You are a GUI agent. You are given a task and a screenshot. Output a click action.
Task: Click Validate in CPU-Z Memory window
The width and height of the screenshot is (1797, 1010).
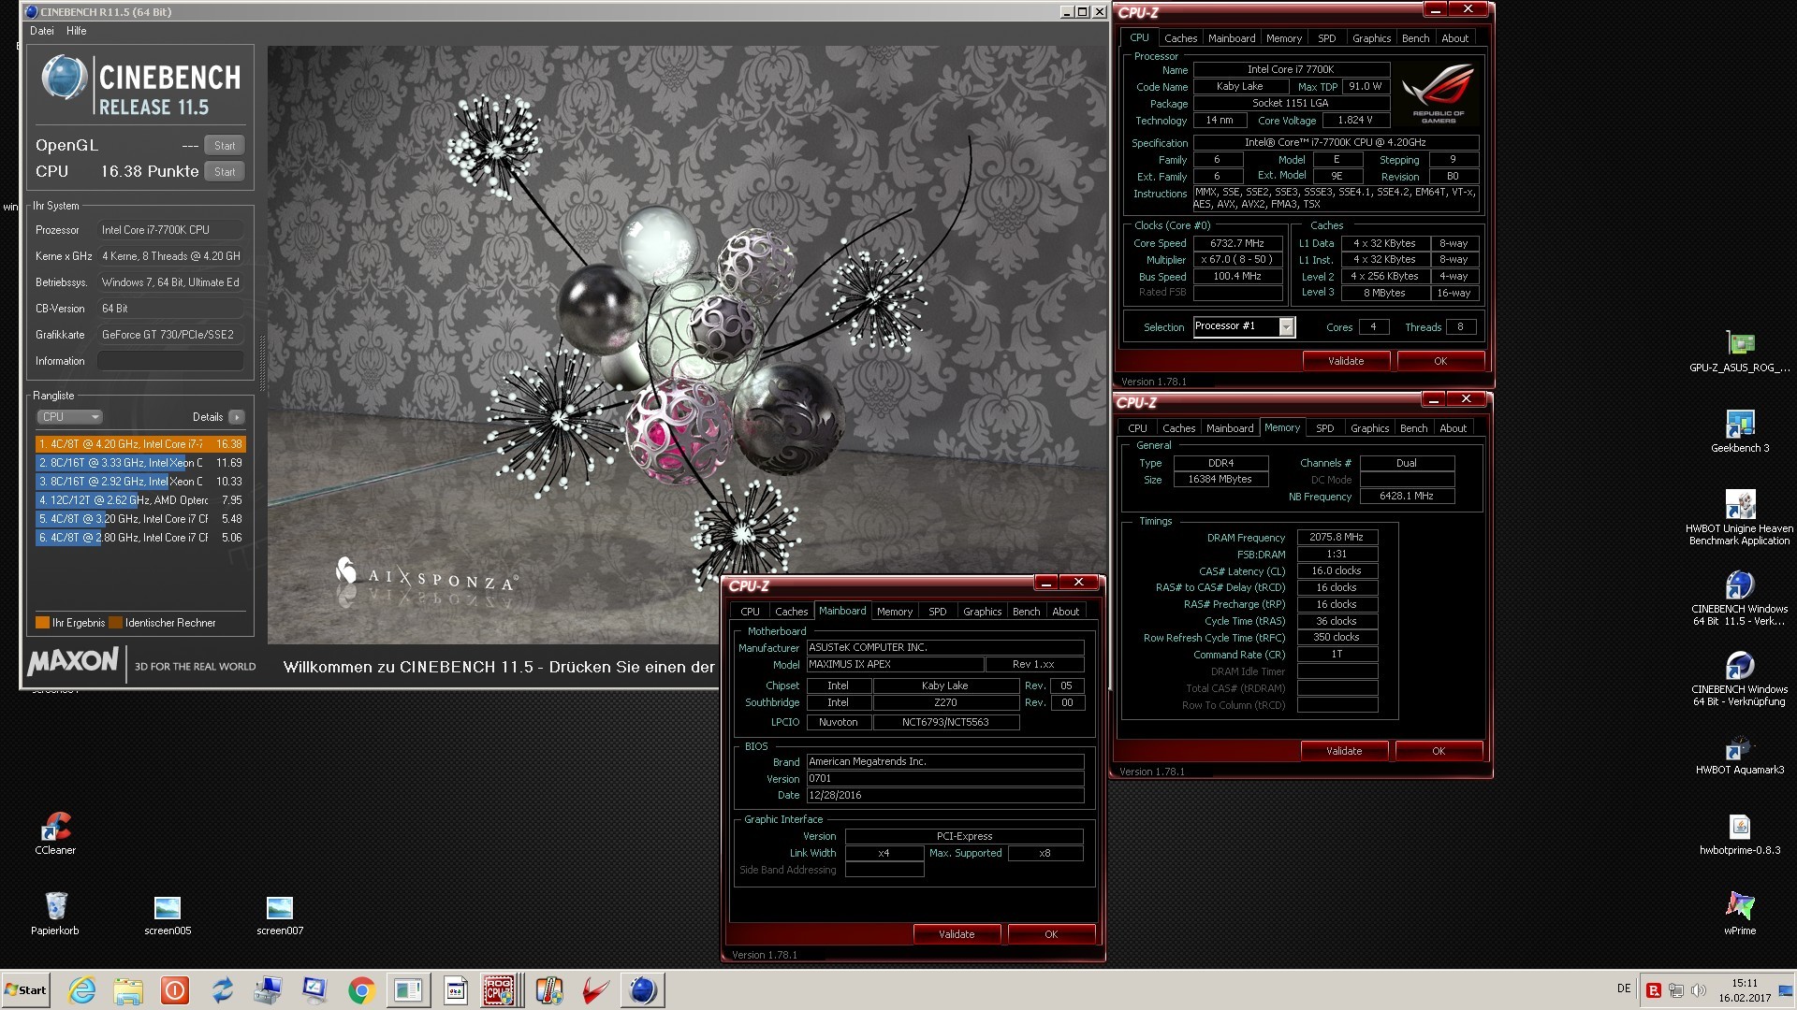[x=1344, y=751]
